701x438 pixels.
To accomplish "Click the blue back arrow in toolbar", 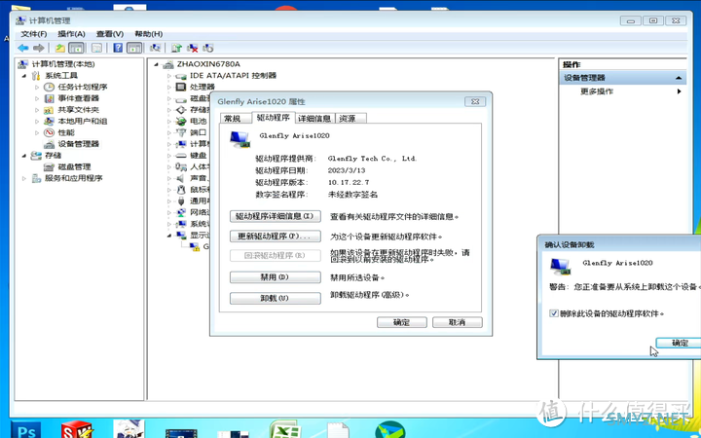I will [x=23, y=48].
